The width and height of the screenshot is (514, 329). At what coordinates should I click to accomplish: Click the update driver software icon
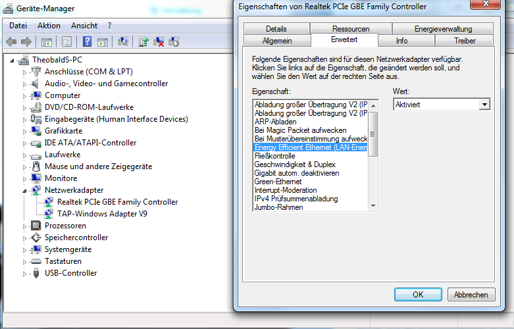[x=143, y=42]
